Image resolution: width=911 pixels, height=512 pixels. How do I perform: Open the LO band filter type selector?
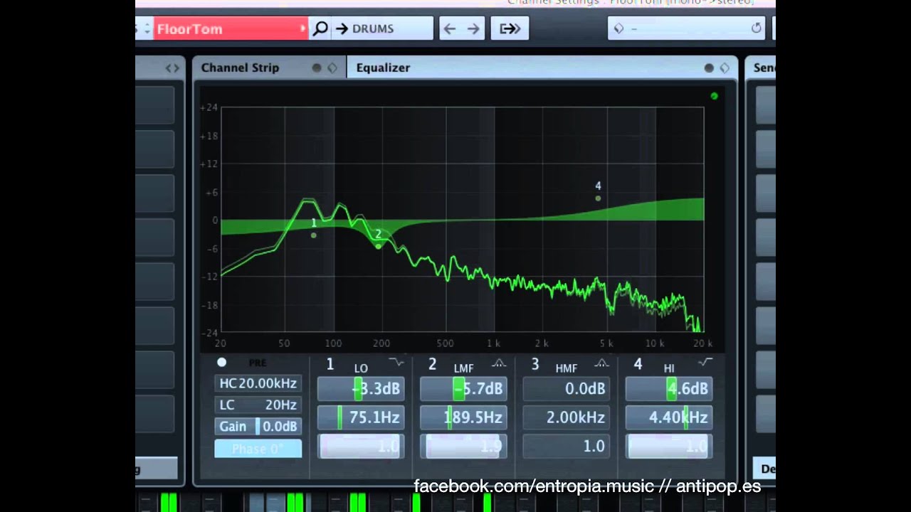[x=396, y=362]
